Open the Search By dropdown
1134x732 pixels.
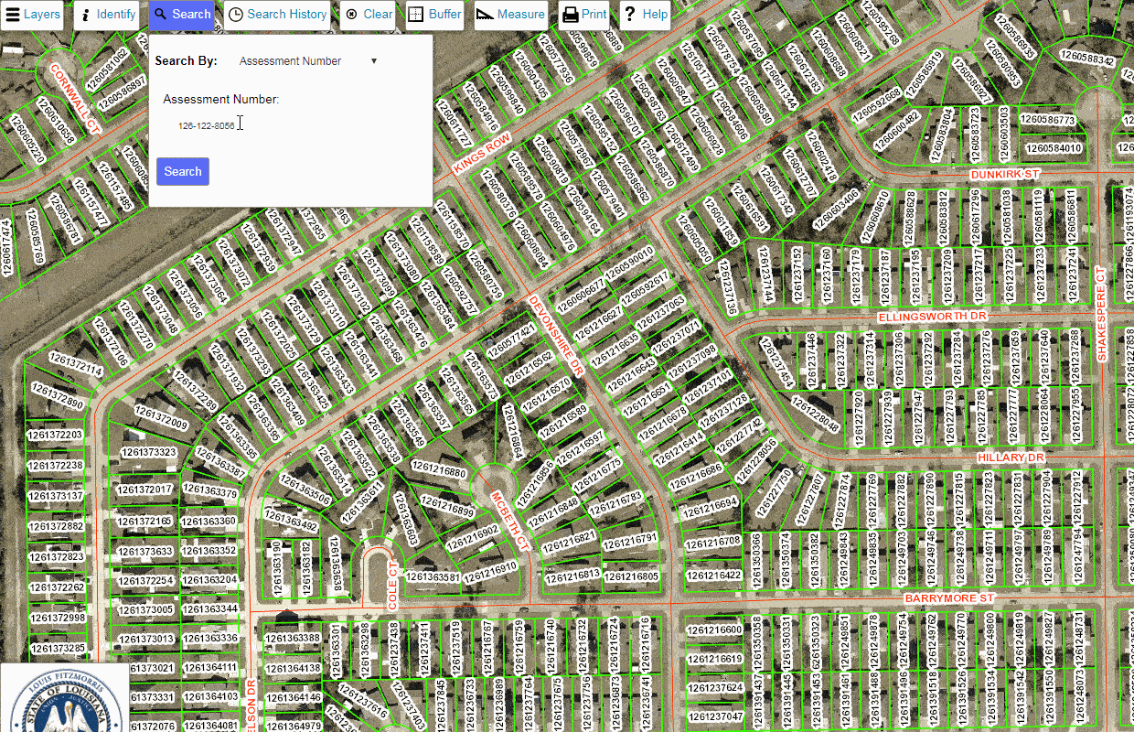coord(308,61)
